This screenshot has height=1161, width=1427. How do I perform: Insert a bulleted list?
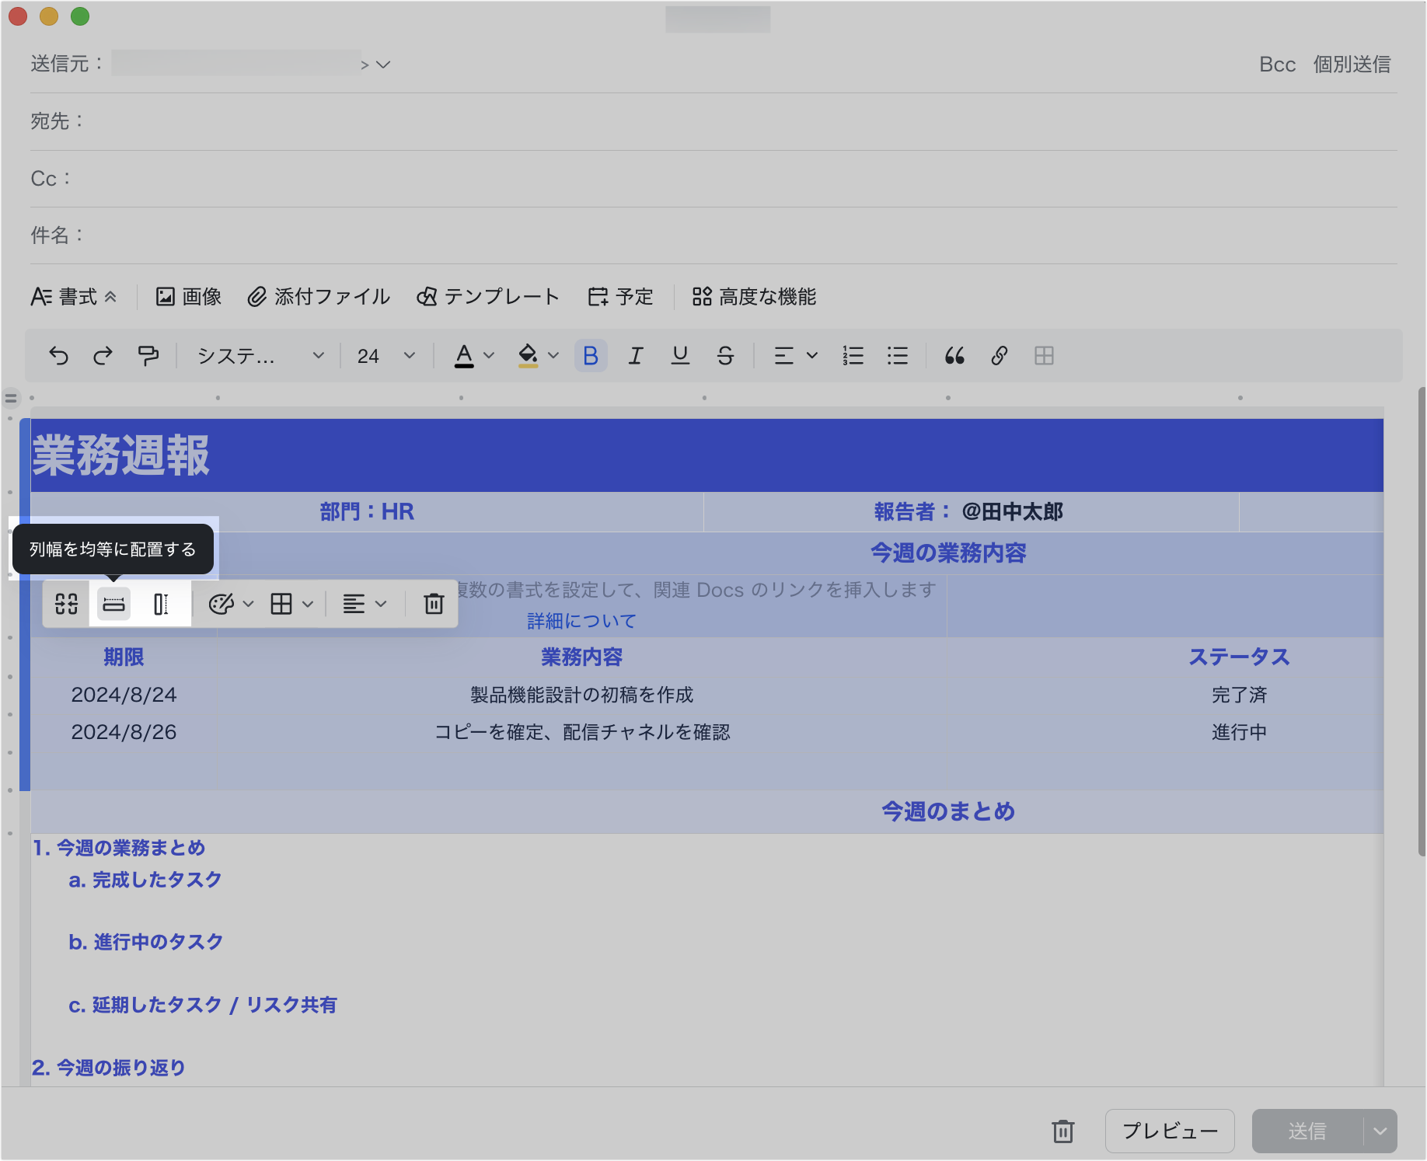click(898, 356)
